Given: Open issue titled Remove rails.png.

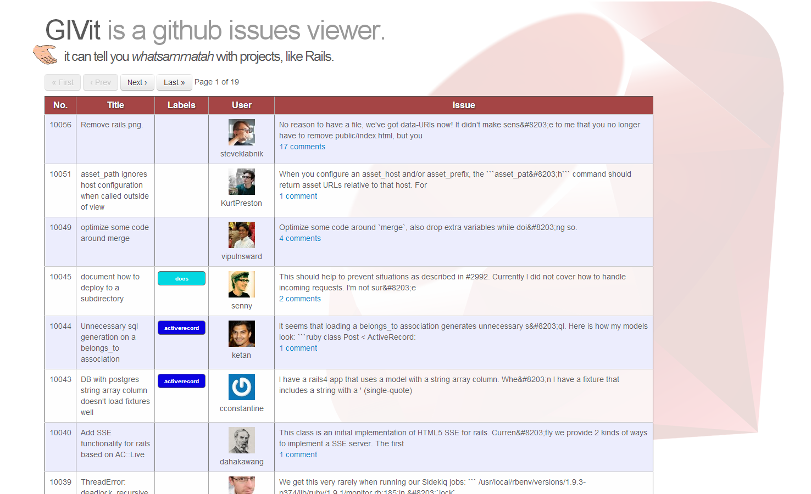Looking at the screenshot, I should coord(112,125).
